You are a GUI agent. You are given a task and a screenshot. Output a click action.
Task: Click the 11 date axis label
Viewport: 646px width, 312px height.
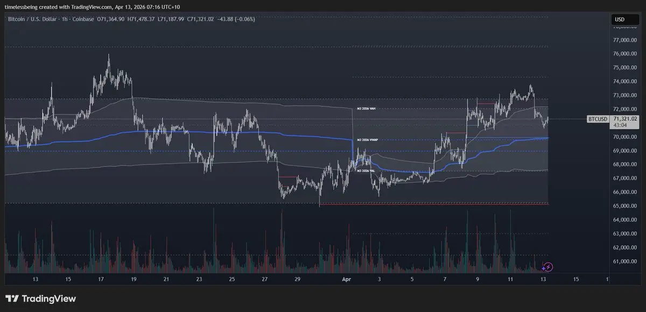pos(510,280)
